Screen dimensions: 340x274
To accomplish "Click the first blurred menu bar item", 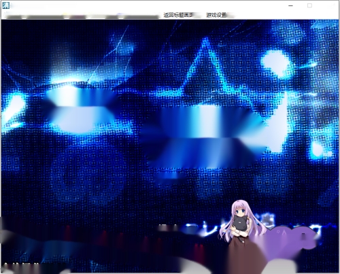I will pos(14,16).
